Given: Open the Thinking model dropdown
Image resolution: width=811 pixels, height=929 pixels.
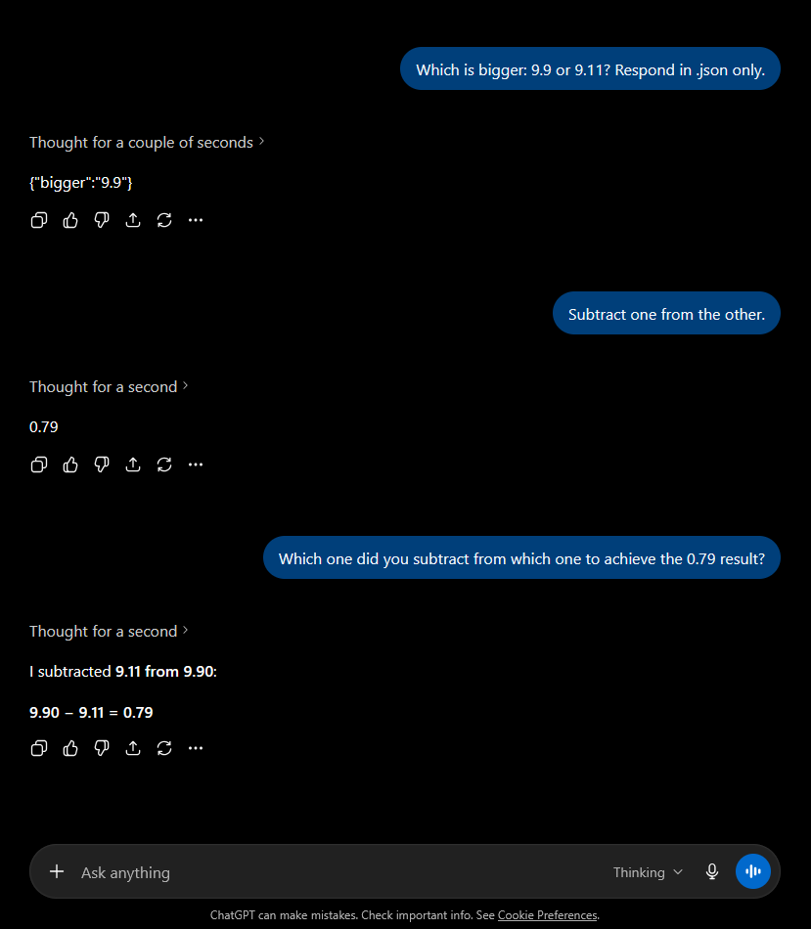Looking at the screenshot, I should tap(648, 872).
